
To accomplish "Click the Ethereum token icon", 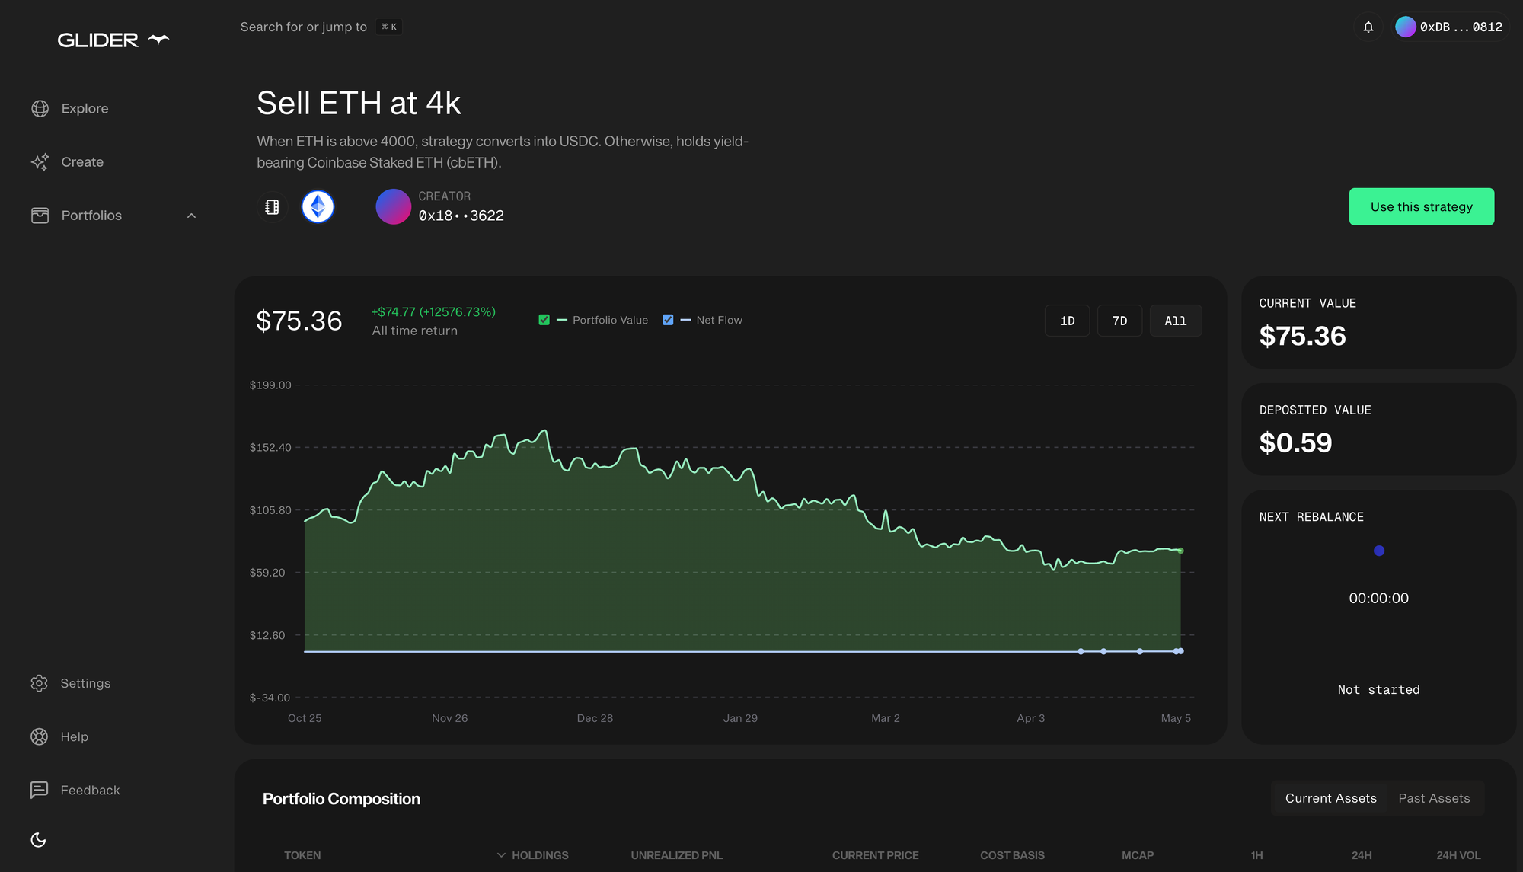I will pos(318,206).
